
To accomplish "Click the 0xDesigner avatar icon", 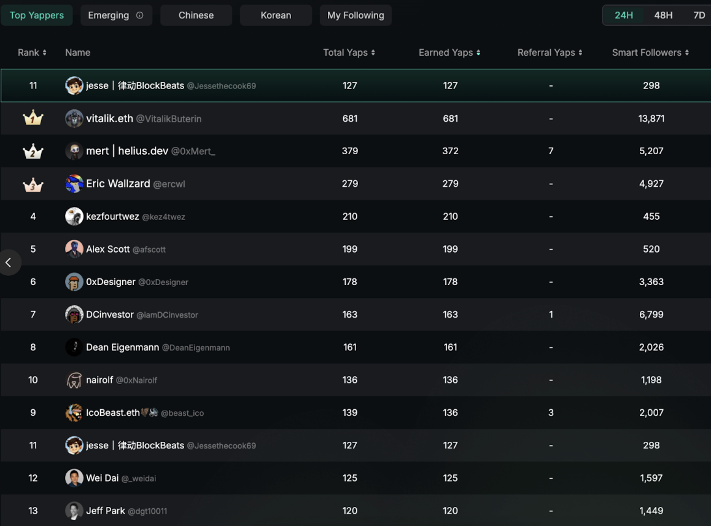I will pos(74,282).
